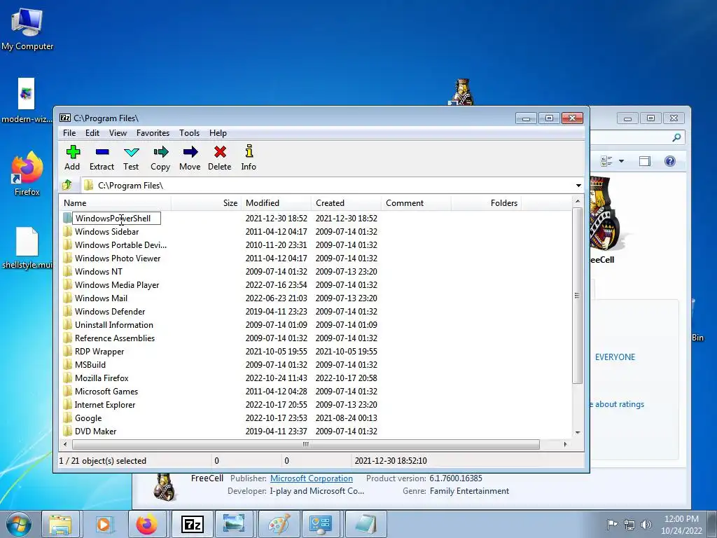The image size is (717, 538).
Task: Select the Uninstall Information folder
Action: [x=114, y=324]
